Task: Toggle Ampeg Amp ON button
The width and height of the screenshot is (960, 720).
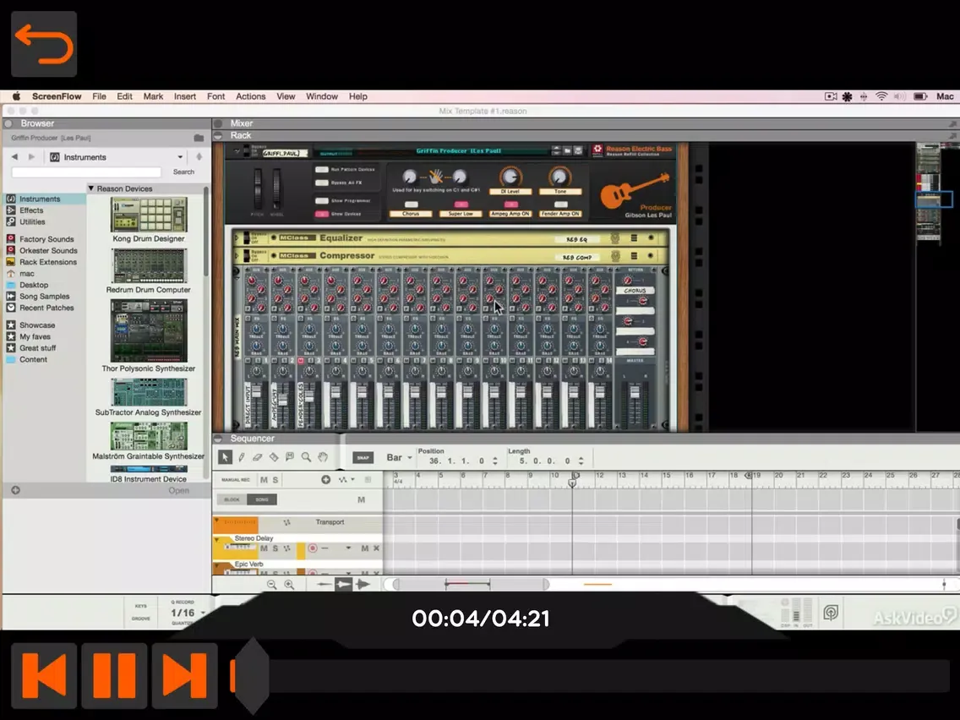Action: pyautogui.click(x=510, y=205)
